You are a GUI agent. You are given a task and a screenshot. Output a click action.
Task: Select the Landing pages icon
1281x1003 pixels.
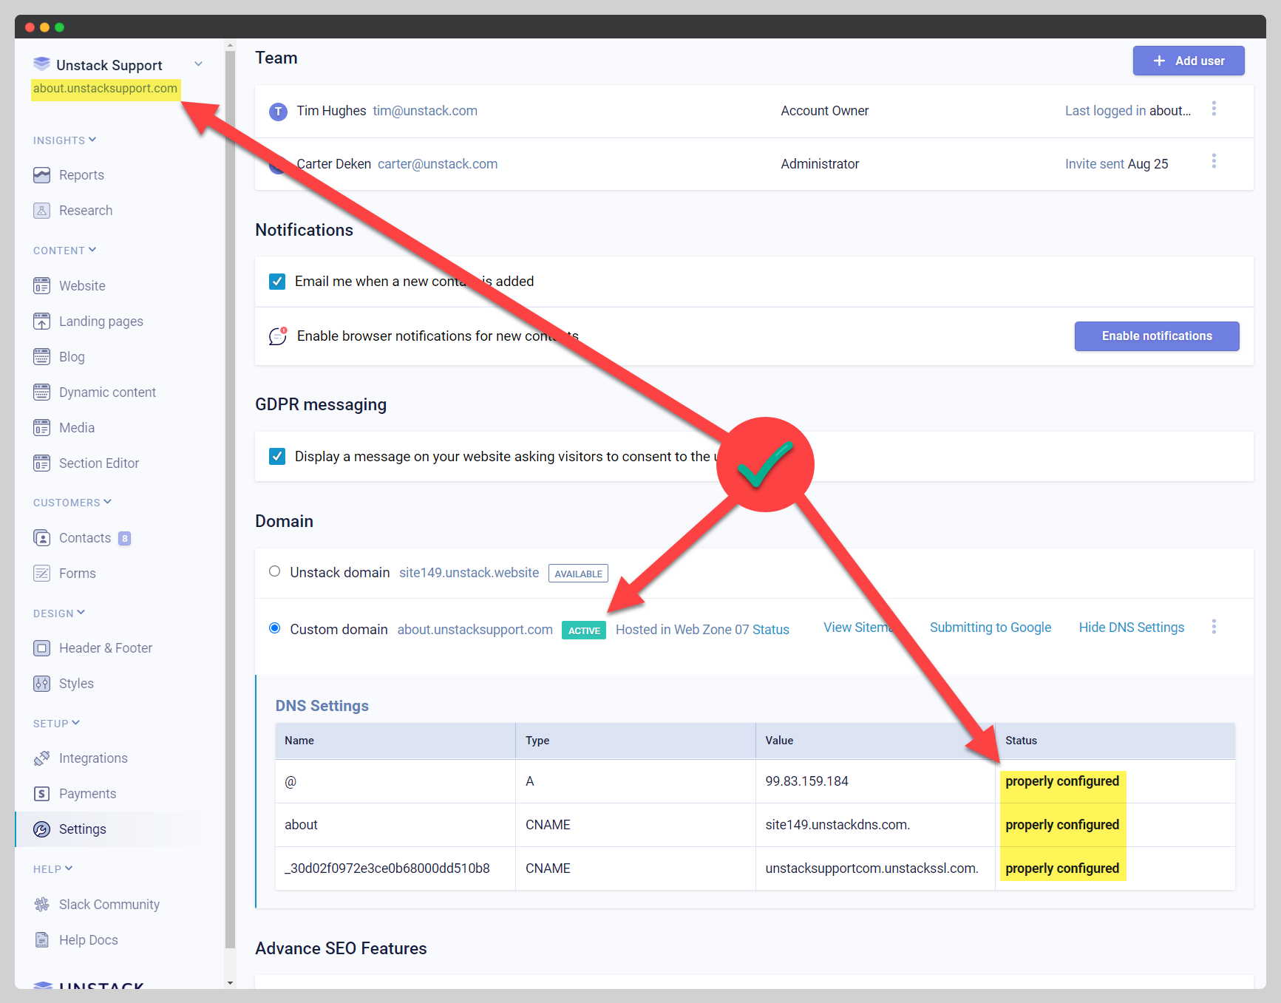(x=42, y=321)
